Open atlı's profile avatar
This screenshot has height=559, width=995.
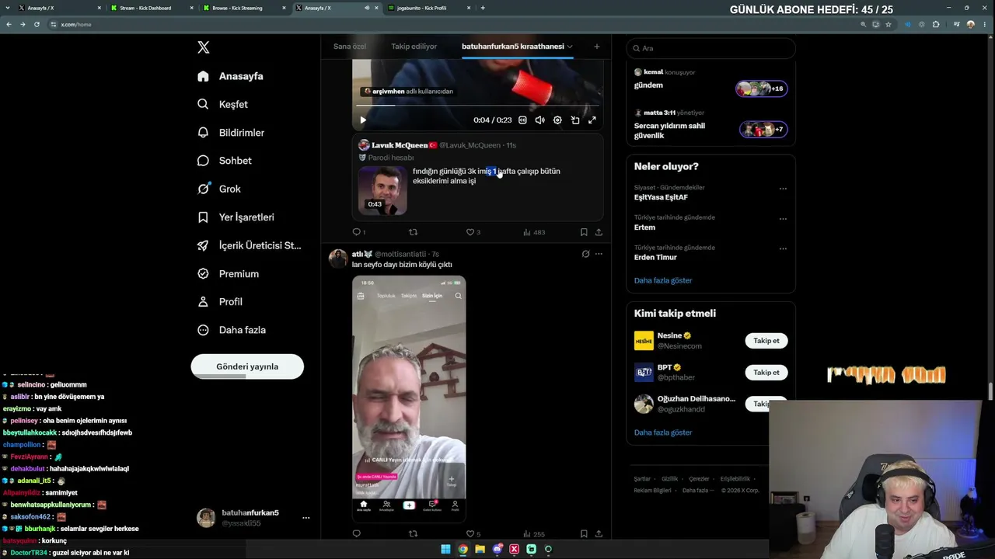[x=338, y=259]
